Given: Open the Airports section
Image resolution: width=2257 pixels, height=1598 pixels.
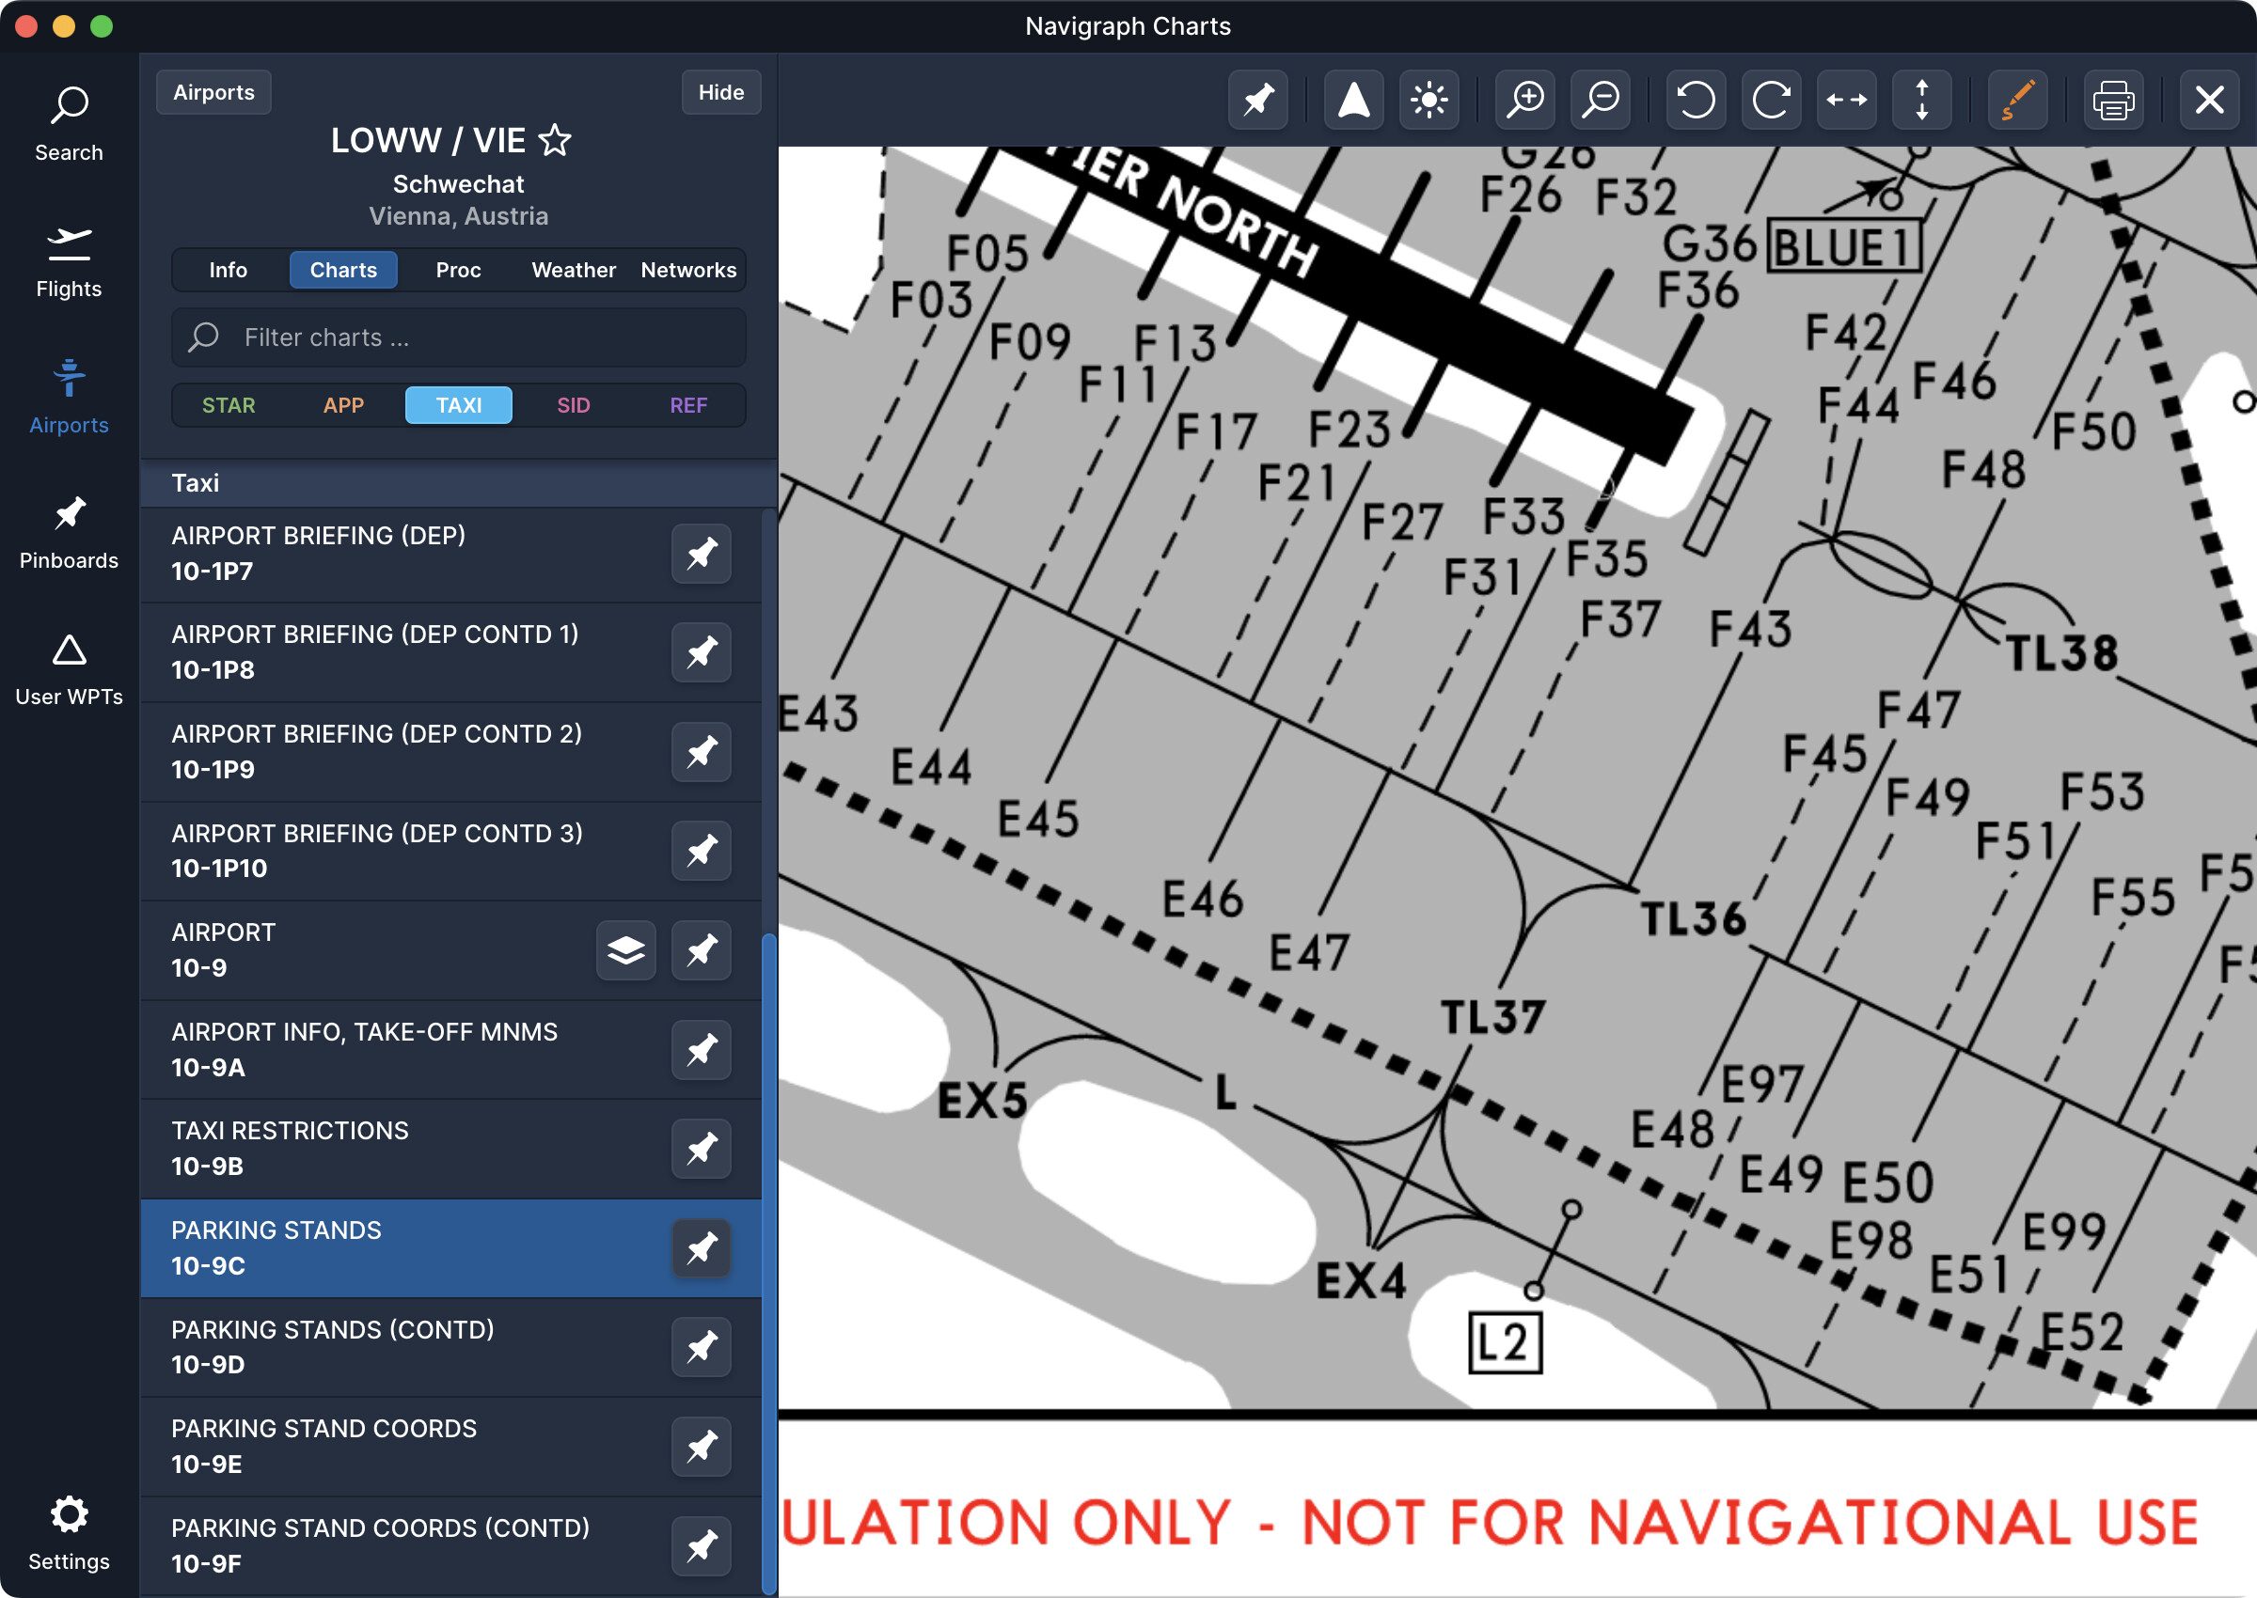Looking at the screenshot, I should 69,397.
